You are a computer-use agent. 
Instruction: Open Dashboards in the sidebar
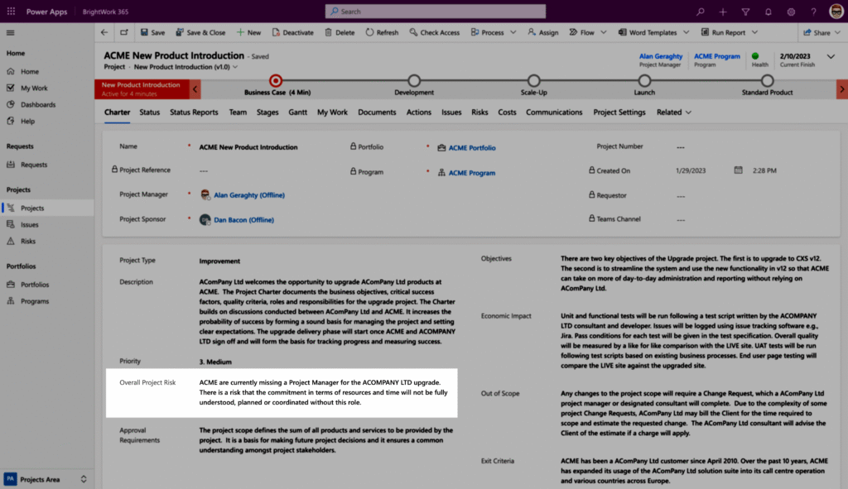(38, 105)
